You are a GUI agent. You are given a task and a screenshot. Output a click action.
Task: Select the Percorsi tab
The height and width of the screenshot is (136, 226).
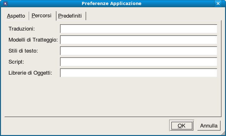41,16
